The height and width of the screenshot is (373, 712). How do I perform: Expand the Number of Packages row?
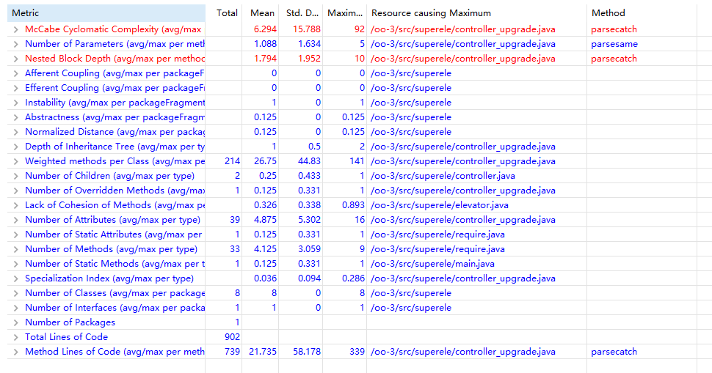point(16,322)
